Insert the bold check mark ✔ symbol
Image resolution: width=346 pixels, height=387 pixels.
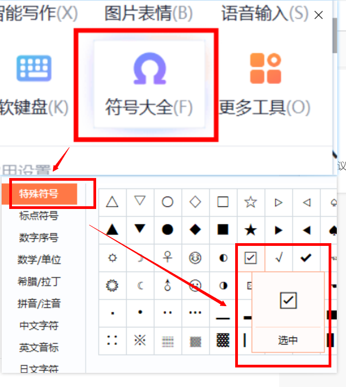[306, 258]
